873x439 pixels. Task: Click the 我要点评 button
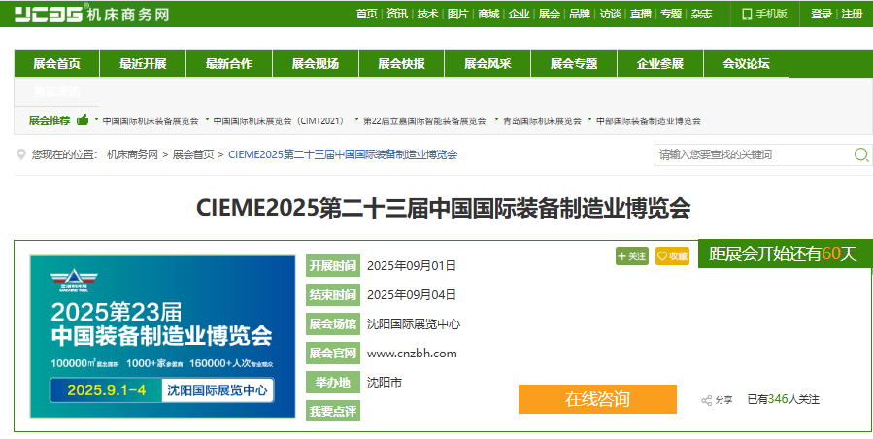click(333, 411)
